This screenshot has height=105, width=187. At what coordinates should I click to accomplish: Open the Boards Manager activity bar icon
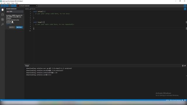pyautogui.click(x=3, y=10)
